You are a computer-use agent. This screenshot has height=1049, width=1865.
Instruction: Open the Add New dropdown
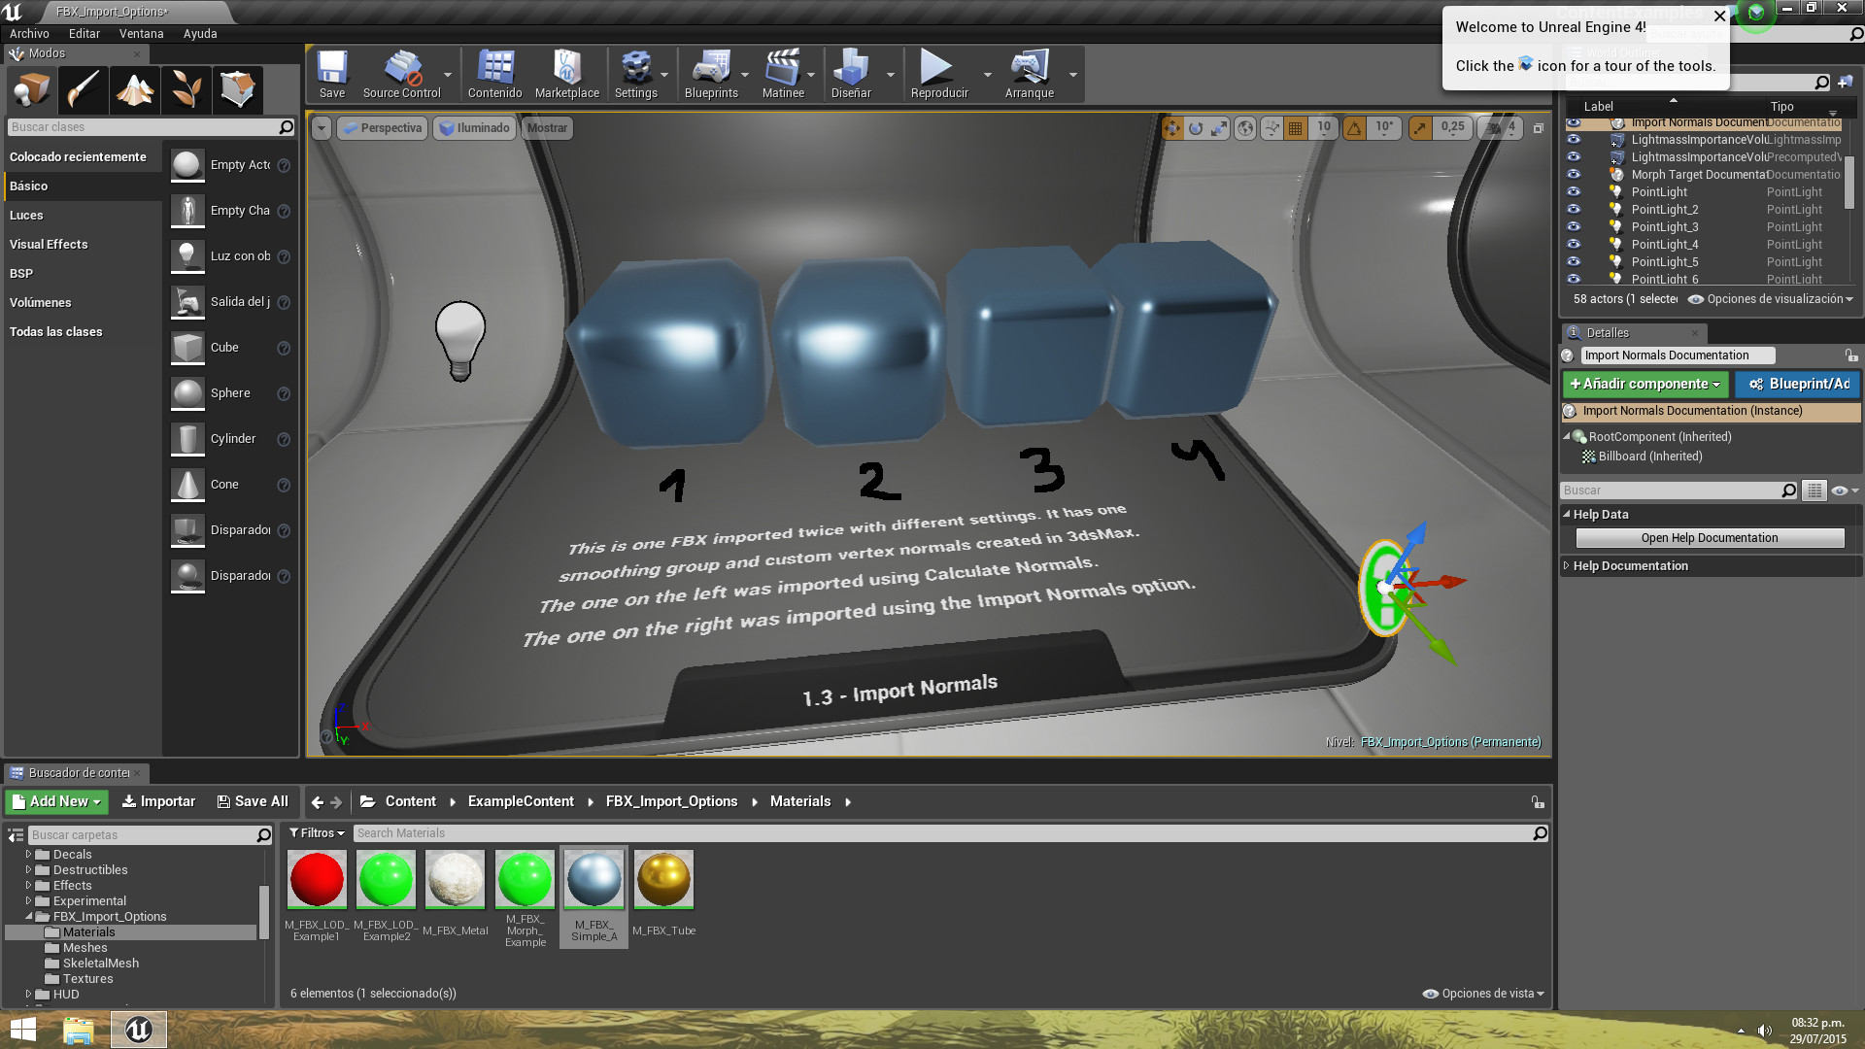(57, 801)
